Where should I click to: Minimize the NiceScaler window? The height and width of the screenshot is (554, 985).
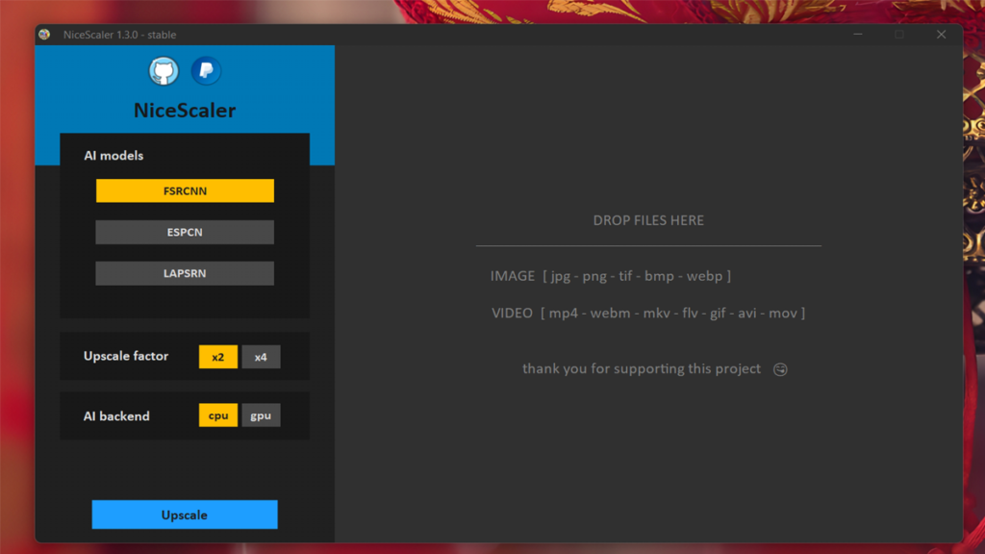click(x=857, y=35)
